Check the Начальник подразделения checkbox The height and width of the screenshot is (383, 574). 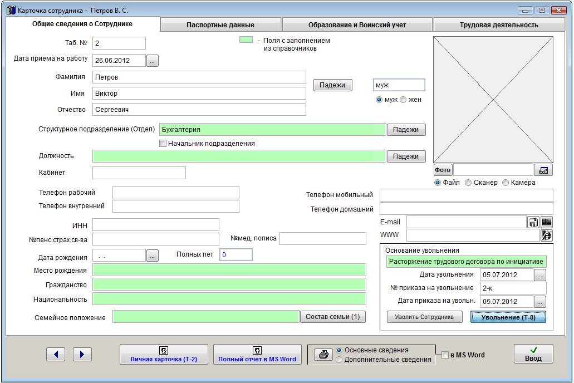point(163,144)
